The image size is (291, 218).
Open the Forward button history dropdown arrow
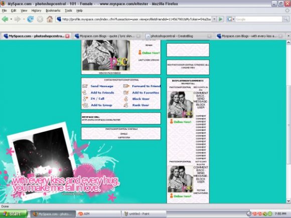pos(24,19)
